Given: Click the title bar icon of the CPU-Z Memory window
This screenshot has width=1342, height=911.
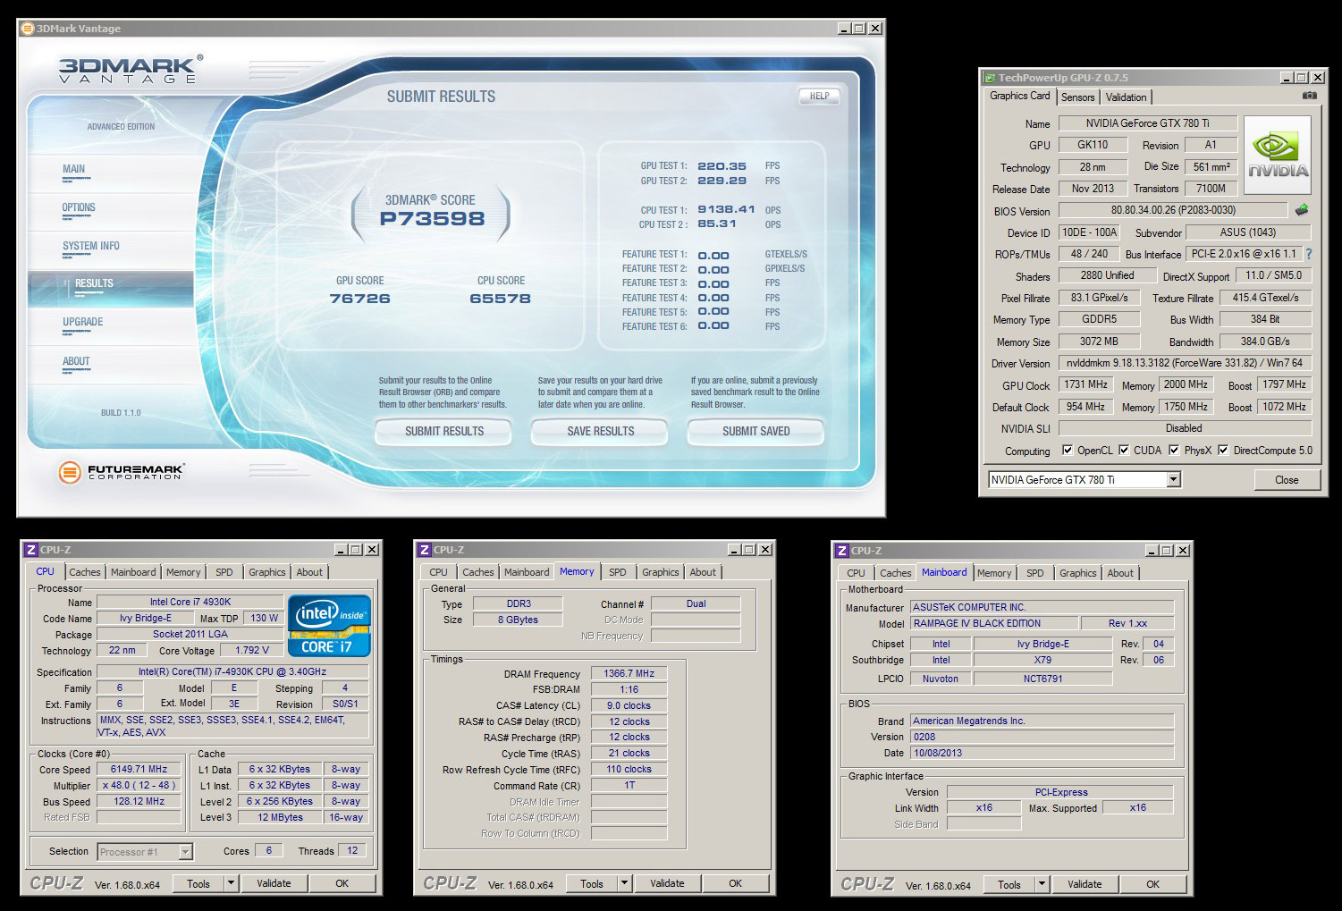Looking at the screenshot, I should click(x=424, y=550).
